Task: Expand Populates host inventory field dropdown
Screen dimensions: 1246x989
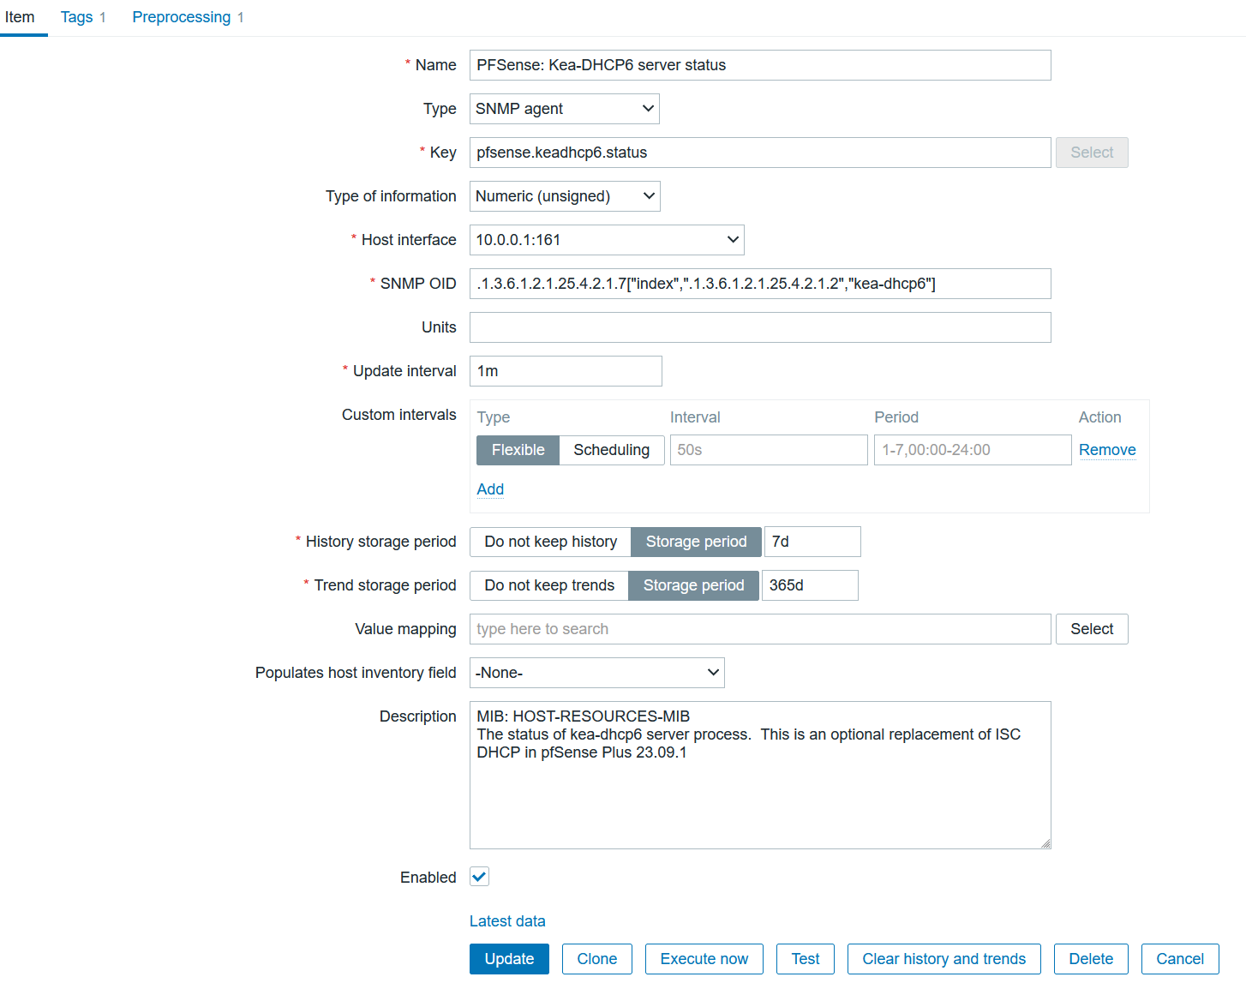Action: [596, 673]
